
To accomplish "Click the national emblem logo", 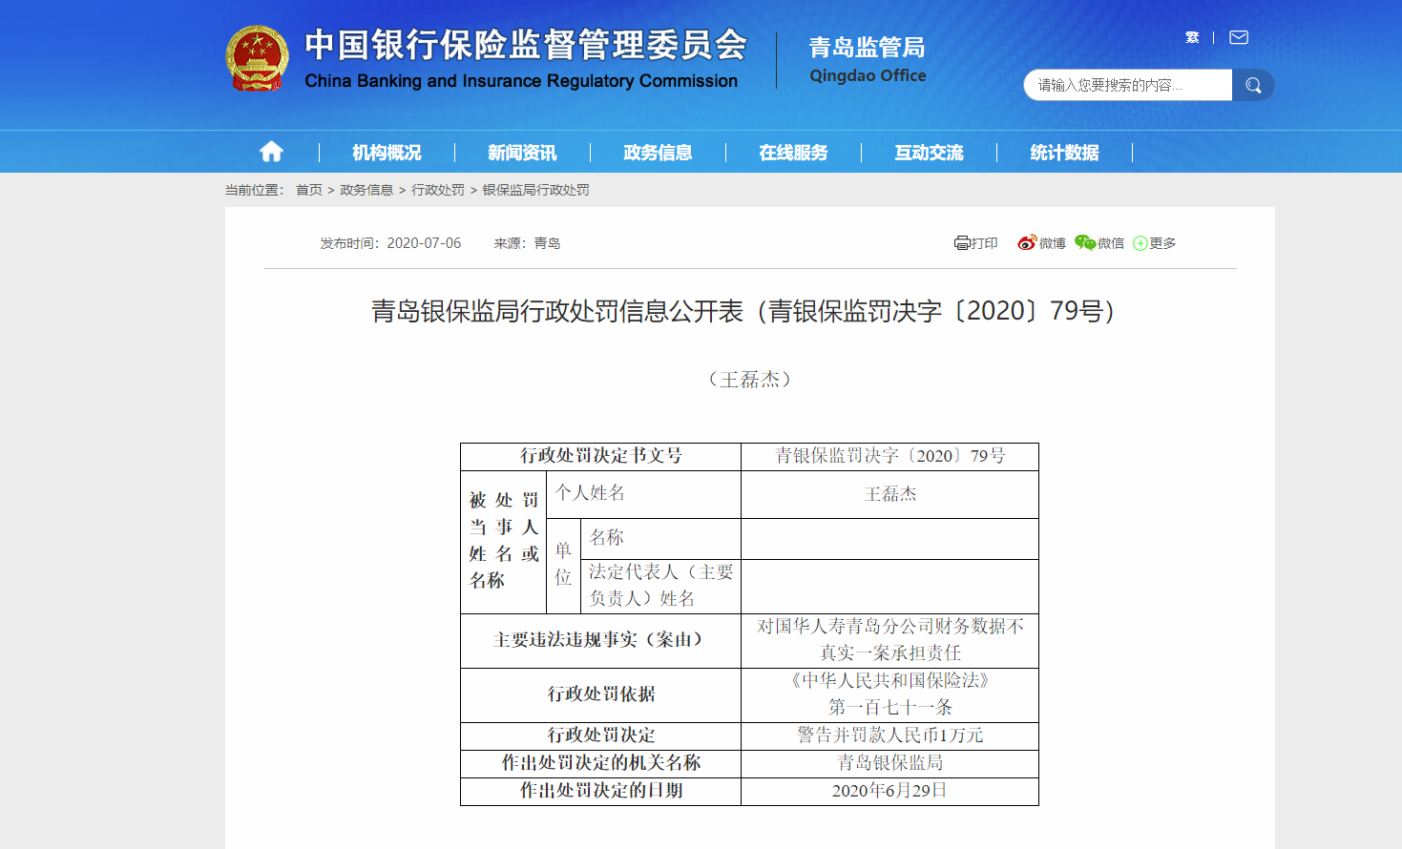I will coord(257,58).
